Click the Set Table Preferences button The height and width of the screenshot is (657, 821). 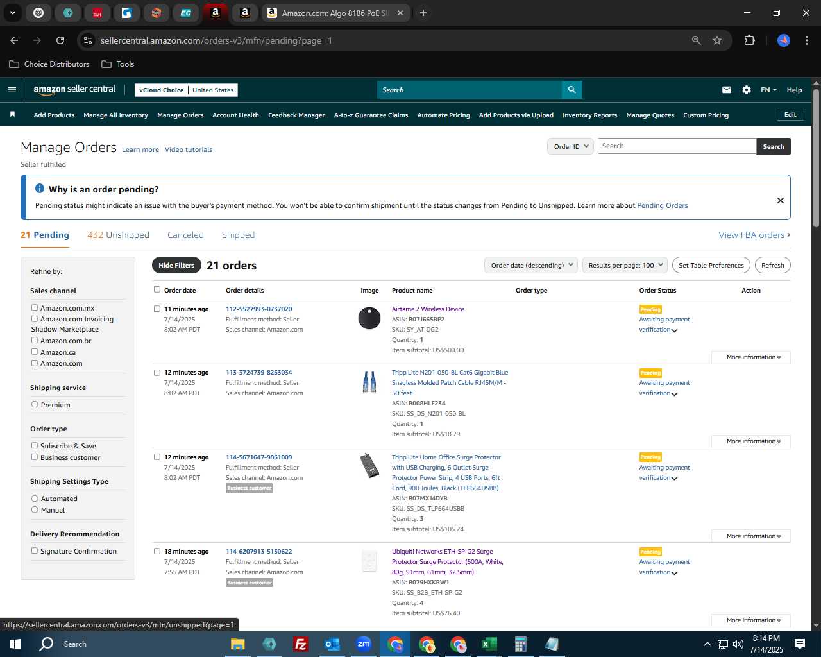coord(711,265)
